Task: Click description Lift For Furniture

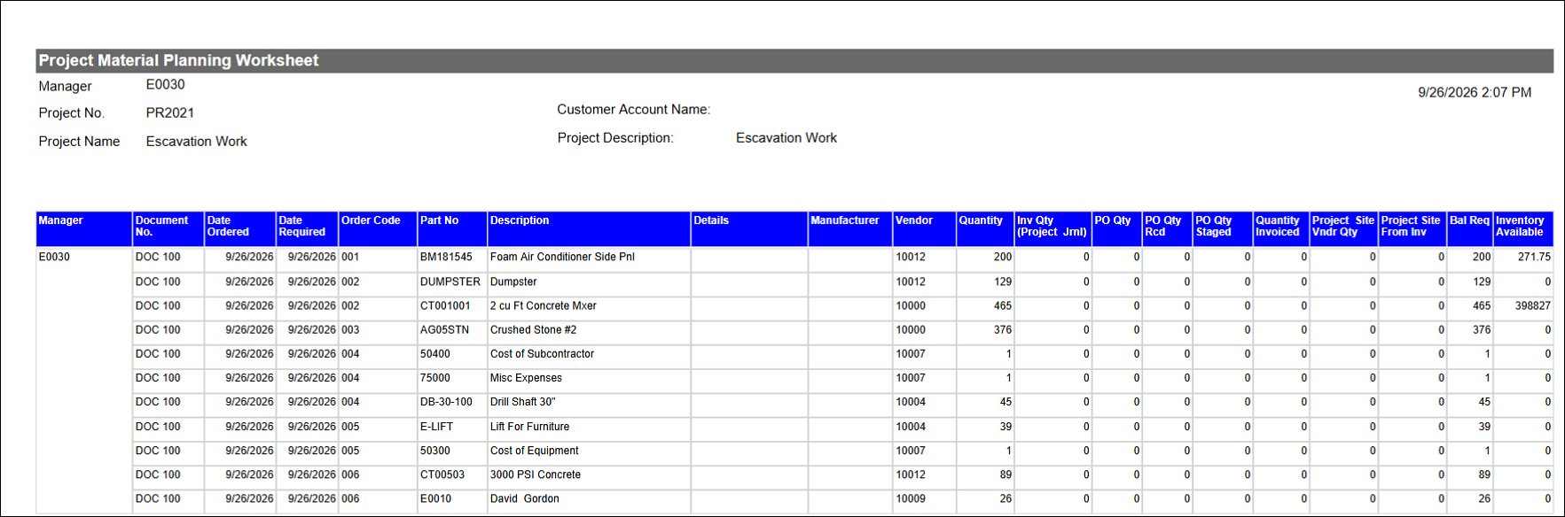Action: (x=529, y=427)
